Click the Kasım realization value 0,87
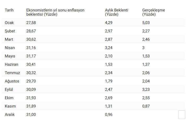The image size is (186, 125). pos(146,106)
